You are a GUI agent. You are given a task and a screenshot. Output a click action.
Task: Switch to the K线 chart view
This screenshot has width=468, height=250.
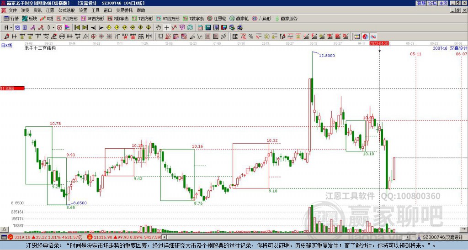coord(47,18)
